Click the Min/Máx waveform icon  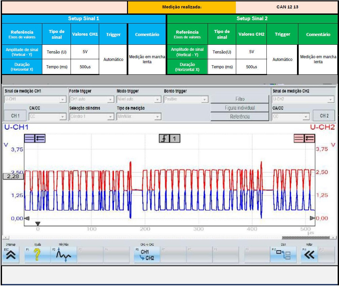coord(64,256)
